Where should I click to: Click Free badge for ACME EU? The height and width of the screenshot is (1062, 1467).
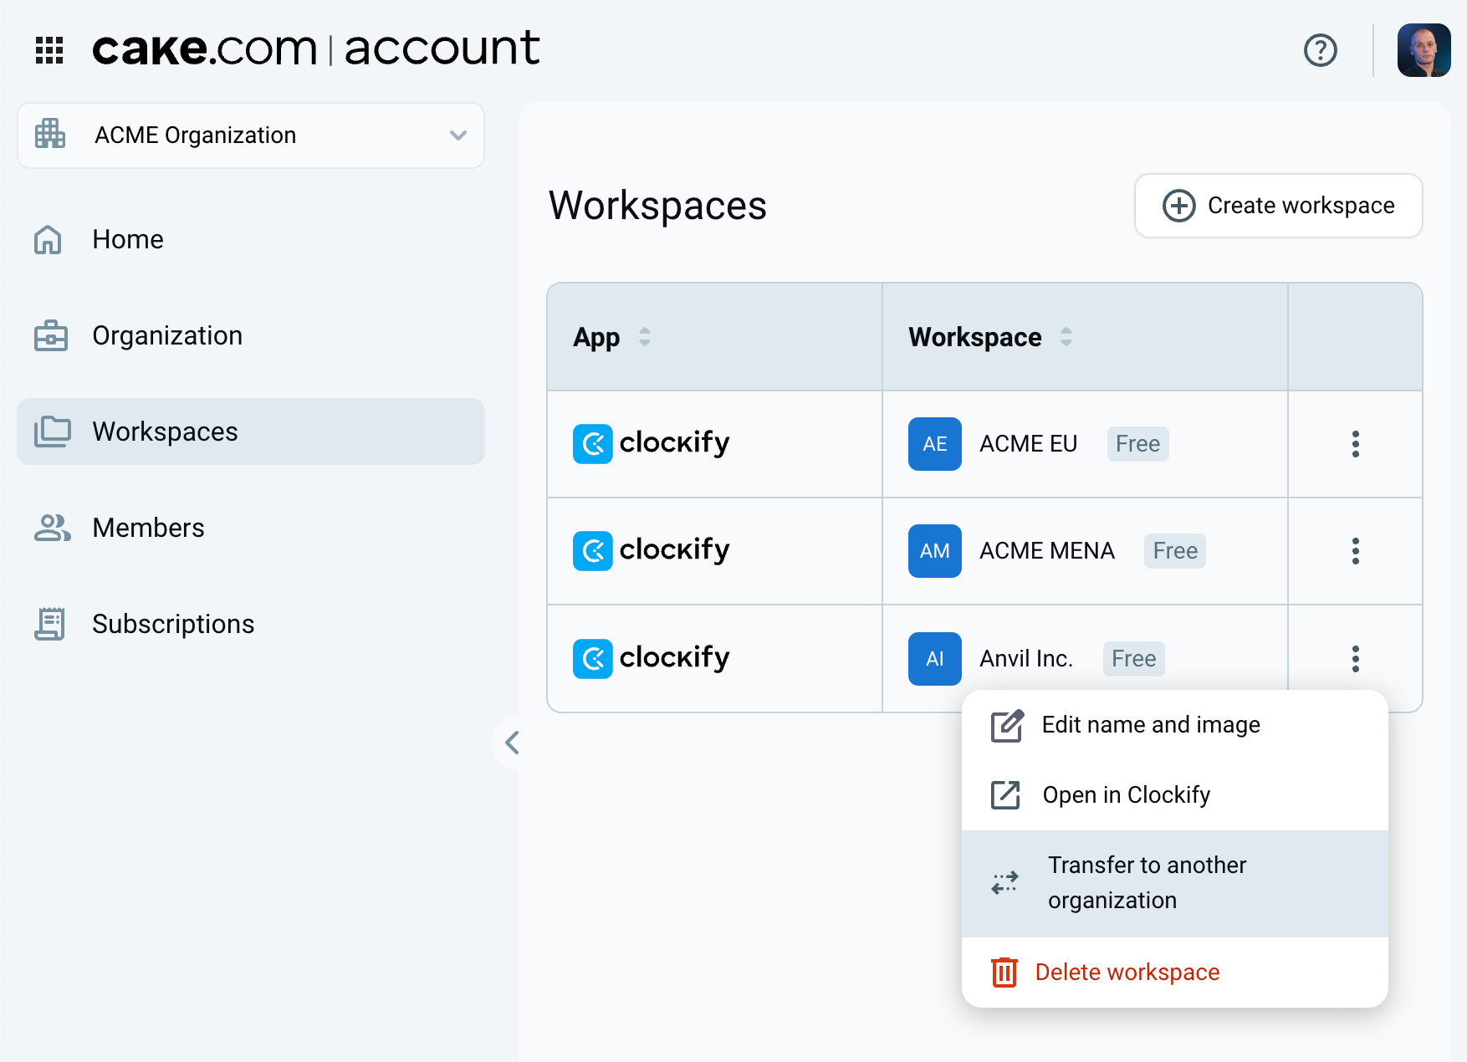[1137, 444]
